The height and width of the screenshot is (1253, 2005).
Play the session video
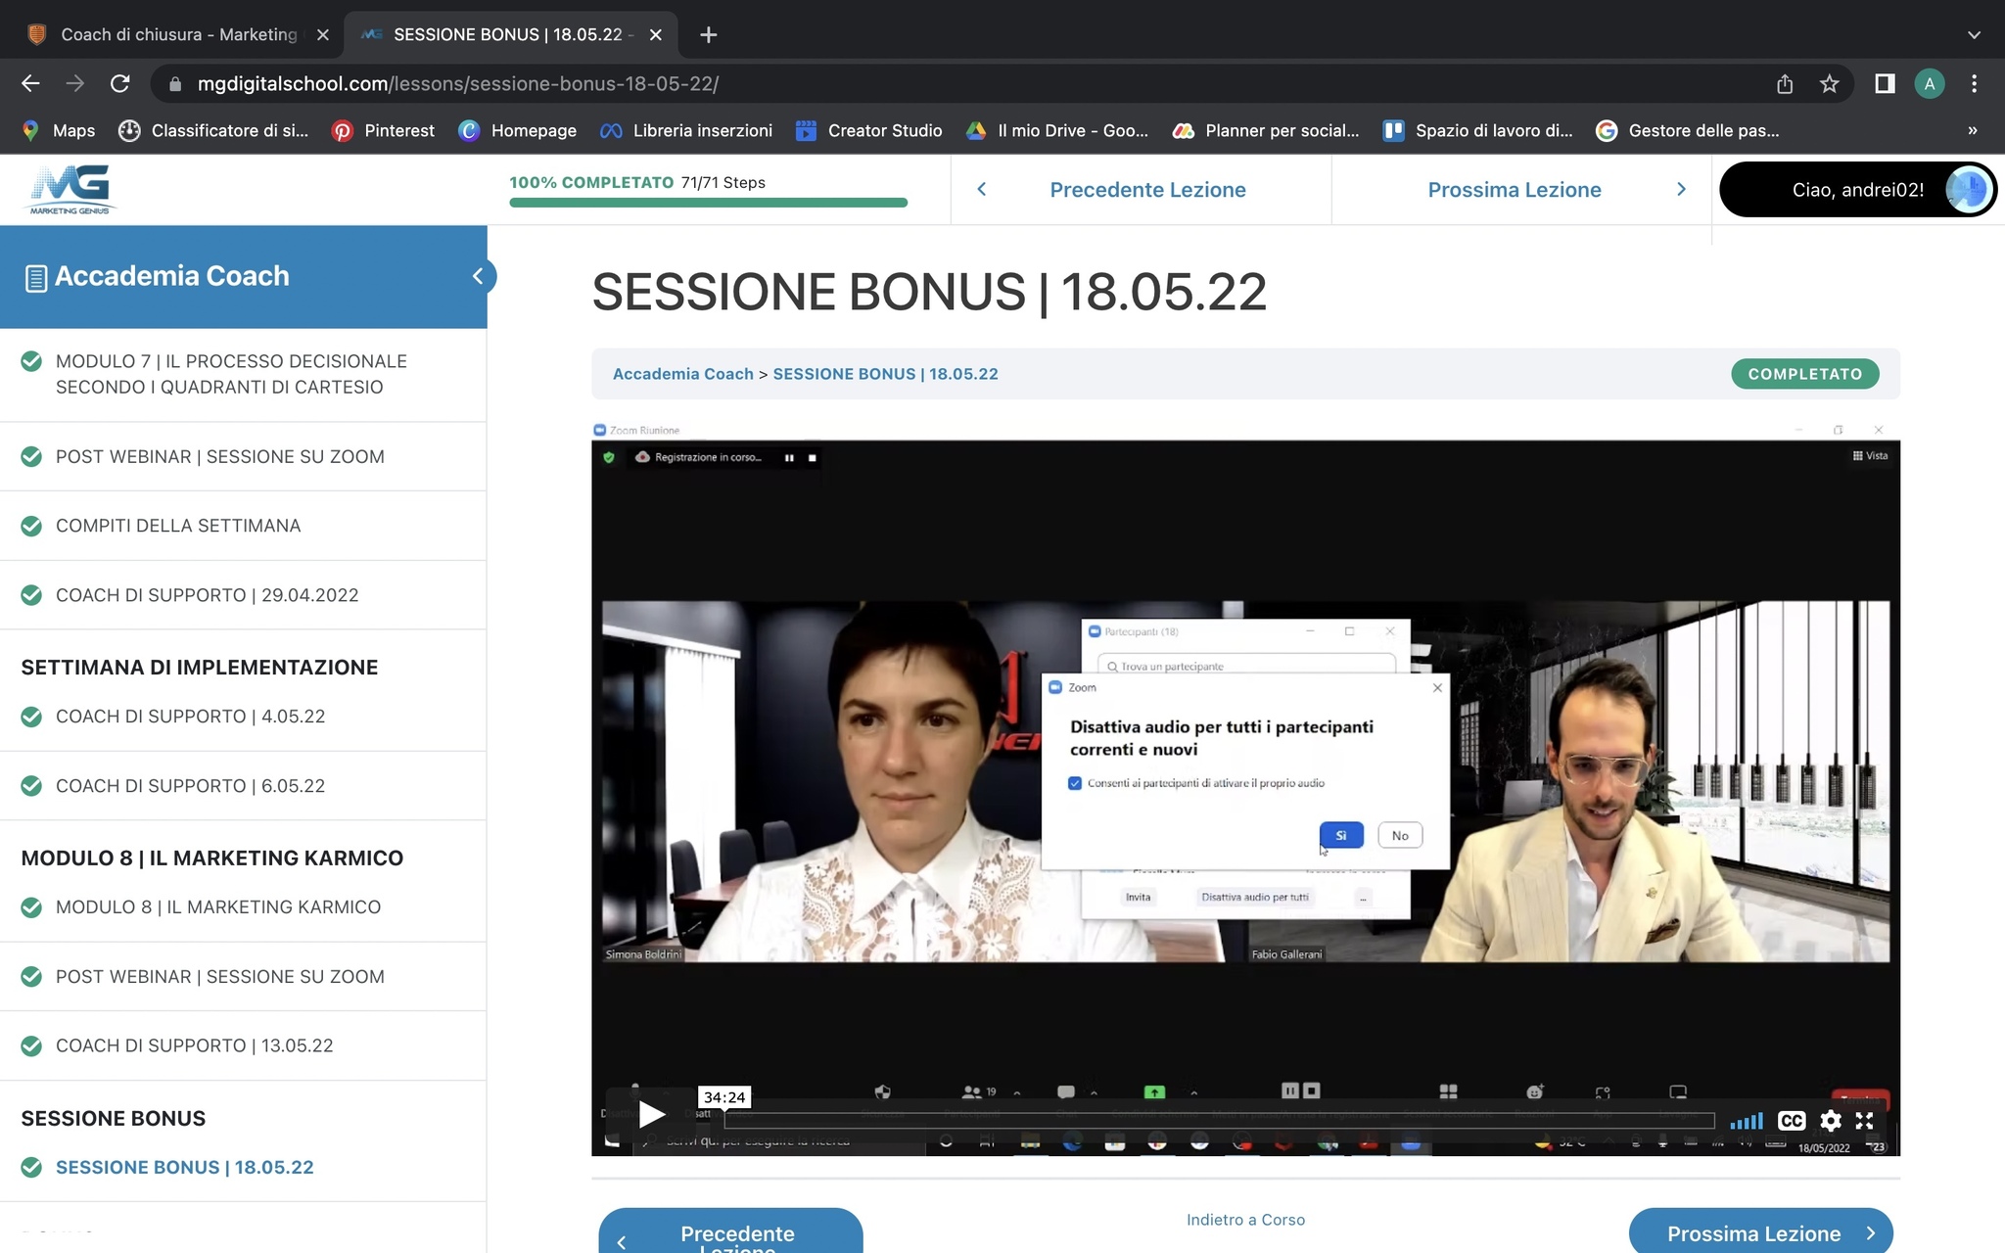tap(651, 1114)
